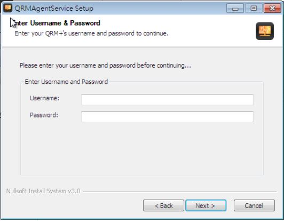Click the separator line beside Nullsoft branding

point(180,192)
